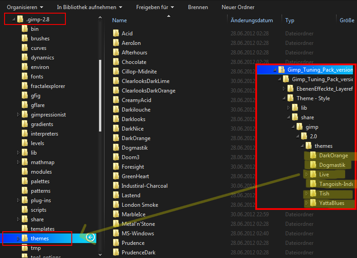Open the Organisieren dropdown menu
The height and width of the screenshot is (258, 357).
coord(25,7)
